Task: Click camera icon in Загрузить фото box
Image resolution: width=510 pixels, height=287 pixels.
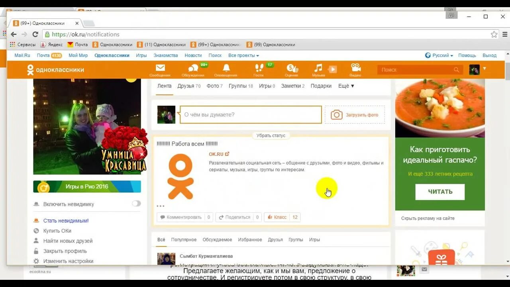Action: 337,115
